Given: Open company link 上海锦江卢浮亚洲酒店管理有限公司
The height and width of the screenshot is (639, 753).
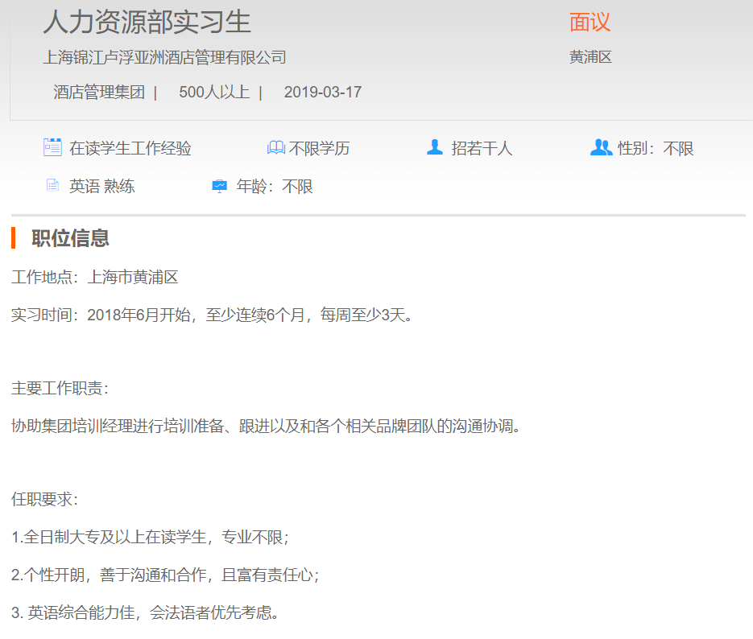Looking at the screenshot, I should pos(164,57).
